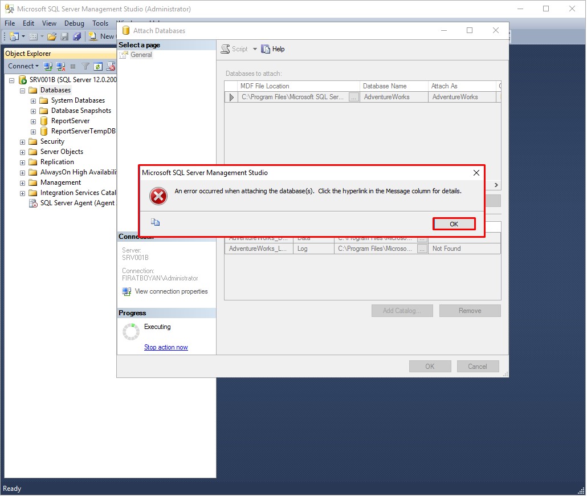Click the row selector arrow for AdventureWorks

tap(231, 97)
